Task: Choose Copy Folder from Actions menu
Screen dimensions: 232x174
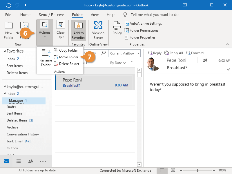Action: (x=66, y=50)
